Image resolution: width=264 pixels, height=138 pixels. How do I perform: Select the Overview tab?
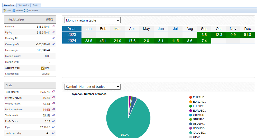coord(9,5)
